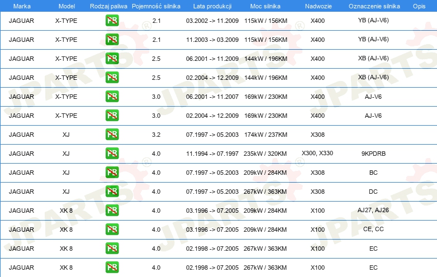Select the fuel icon in the XK 8 CE, CC row
The width and height of the screenshot is (437, 277).
coord(112,230)
